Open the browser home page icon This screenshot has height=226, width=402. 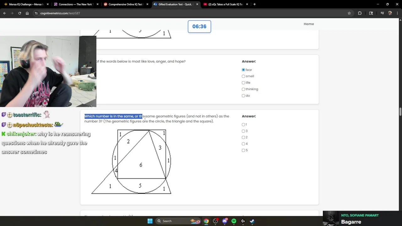point(27,13)
